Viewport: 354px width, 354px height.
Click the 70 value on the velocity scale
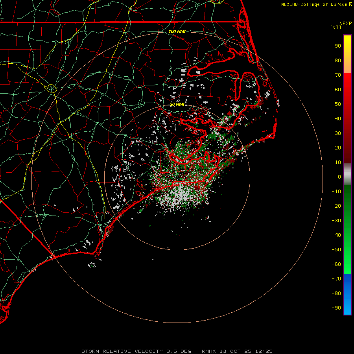pos(338,75)
